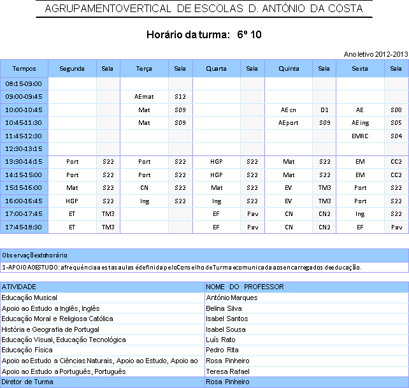This screenshot has width=409, height=388.
Task: Select the 17:45-18:30 time slot
Action: click(x=24, y=227)
